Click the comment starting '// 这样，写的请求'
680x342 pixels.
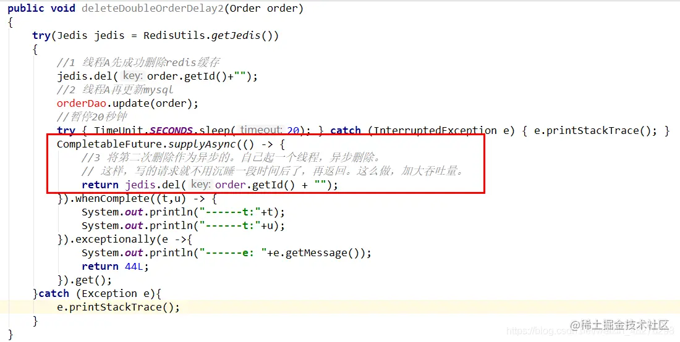pos(273,172)
